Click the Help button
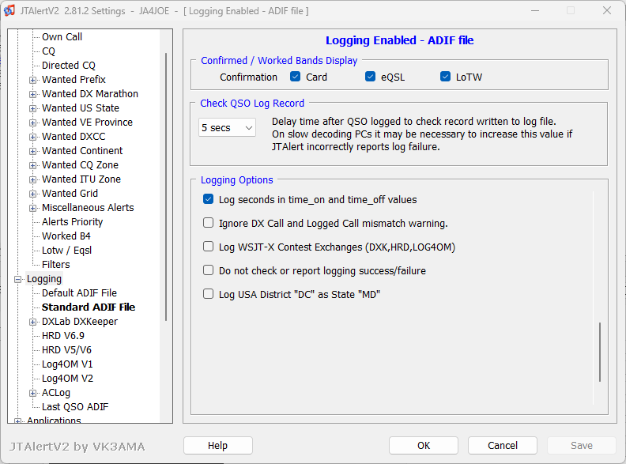 (x=217, y=445)
